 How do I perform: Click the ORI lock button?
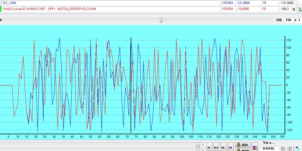[243, 145]
